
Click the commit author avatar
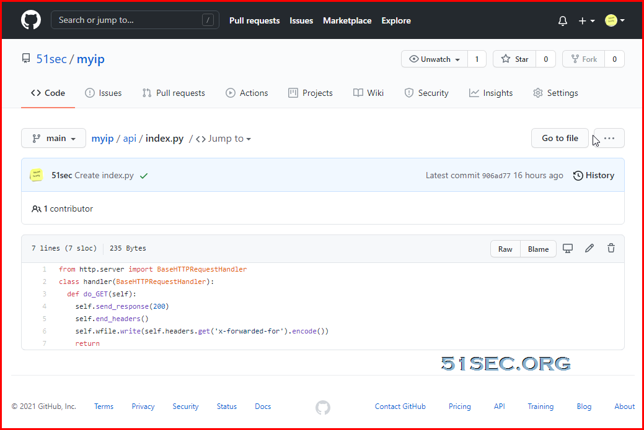36,175
